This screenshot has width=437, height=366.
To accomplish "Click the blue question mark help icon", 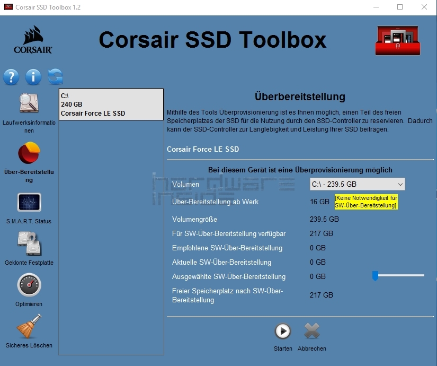I will (x=11, y=77).
